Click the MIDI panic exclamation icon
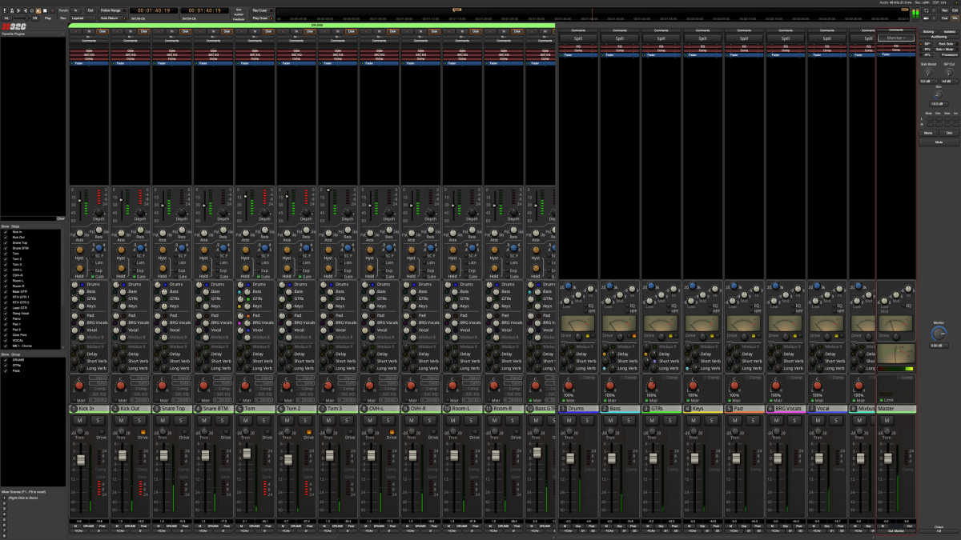The height and width of the screenshot is (540, 961). point(5,10)
